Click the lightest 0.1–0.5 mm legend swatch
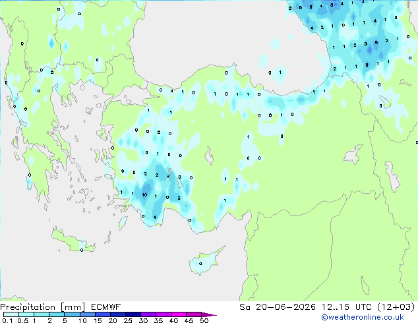The height and width of the screenshot is (323, 418). coord(11,314)
